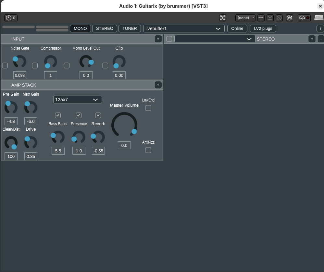Click the bypass circle-slash icon
This screenshot has height=272, width=324.
click(x=279, y=18)
